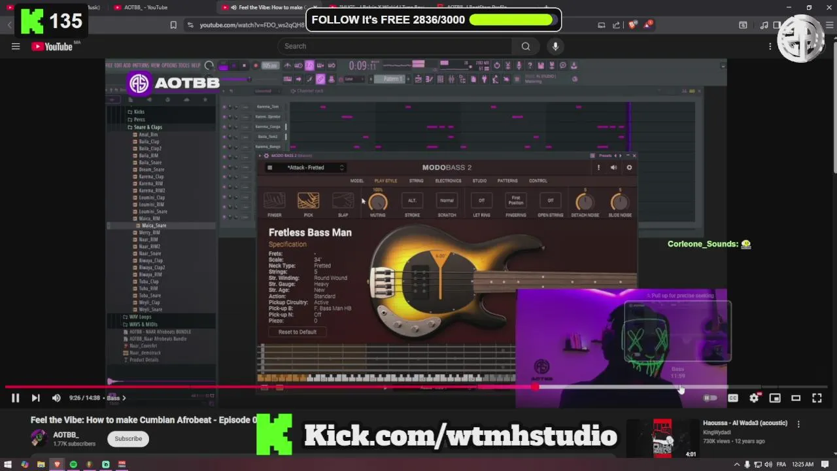The width and height of the screenshot is (837, 471).
Task: Open YouTube more options menu
Action: pos(770,46)
